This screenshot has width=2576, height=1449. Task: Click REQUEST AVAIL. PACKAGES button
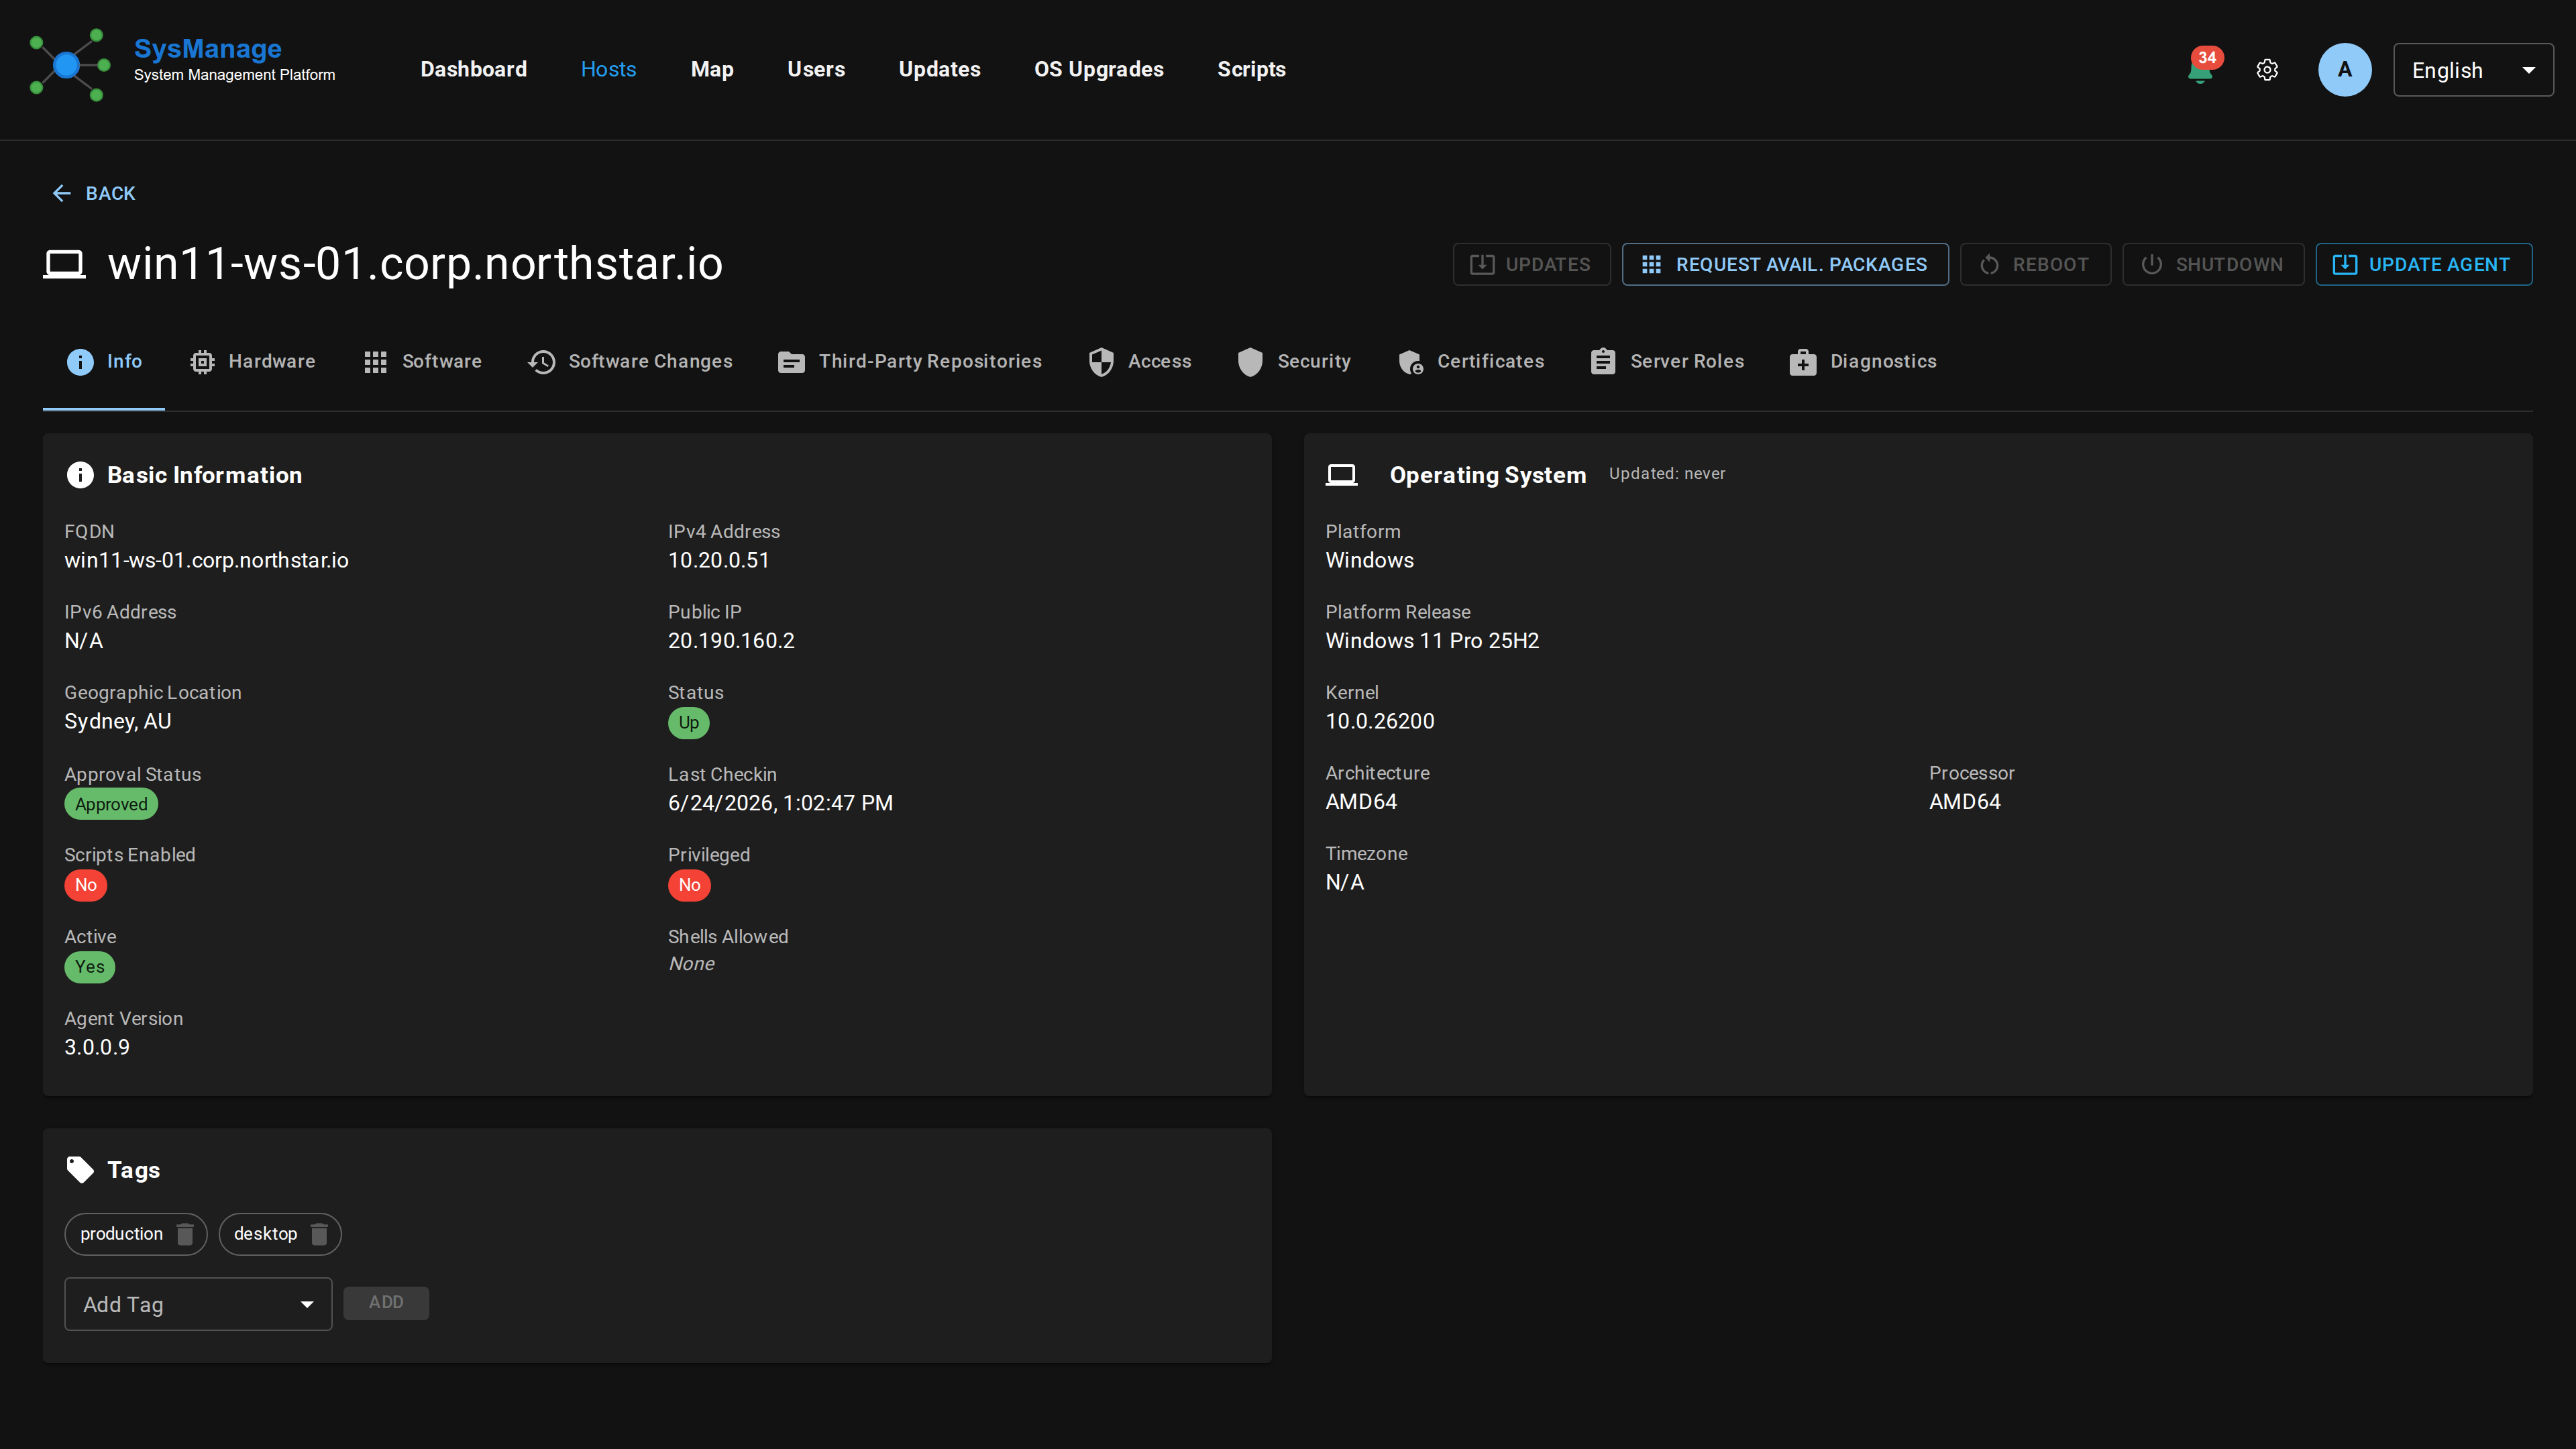tap(1785, 264)
